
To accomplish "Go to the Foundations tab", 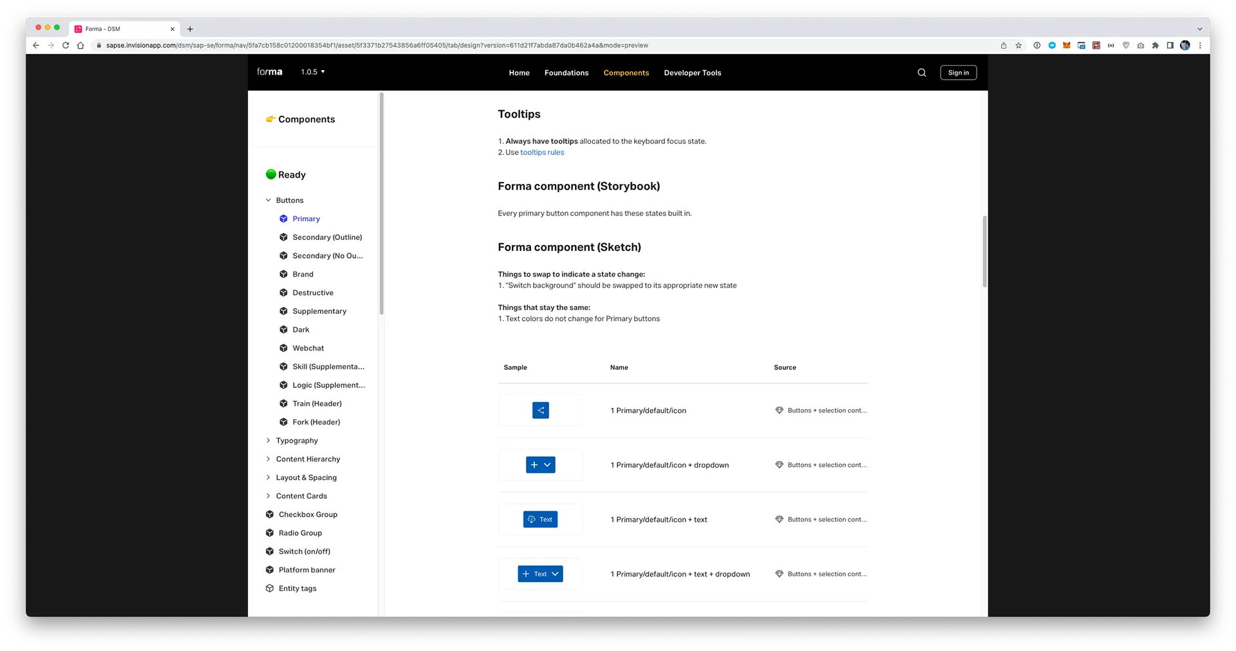I will 566,73.
